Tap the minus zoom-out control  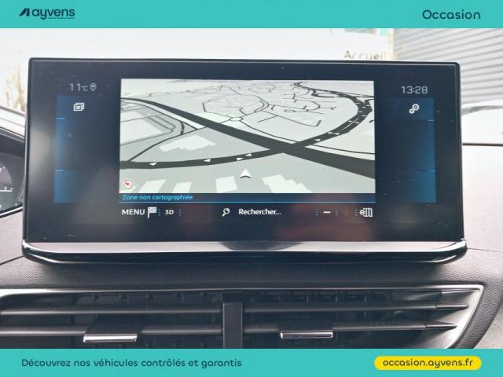pos(327,212)
